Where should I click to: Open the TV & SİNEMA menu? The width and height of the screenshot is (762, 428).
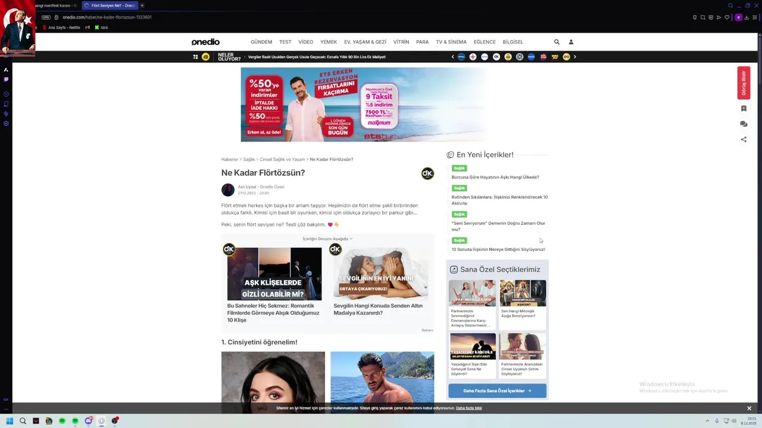point(451,42)
